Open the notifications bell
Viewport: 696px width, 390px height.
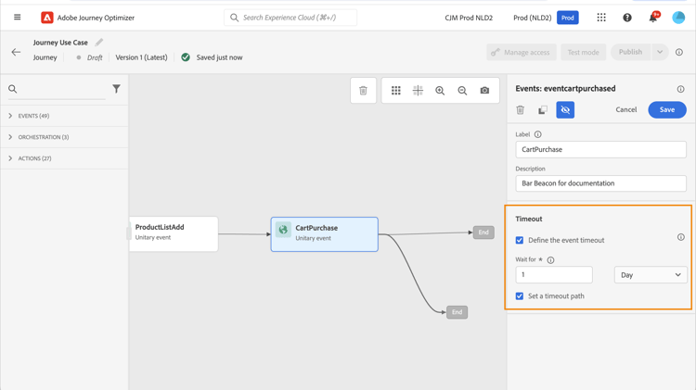click(652, 18)
